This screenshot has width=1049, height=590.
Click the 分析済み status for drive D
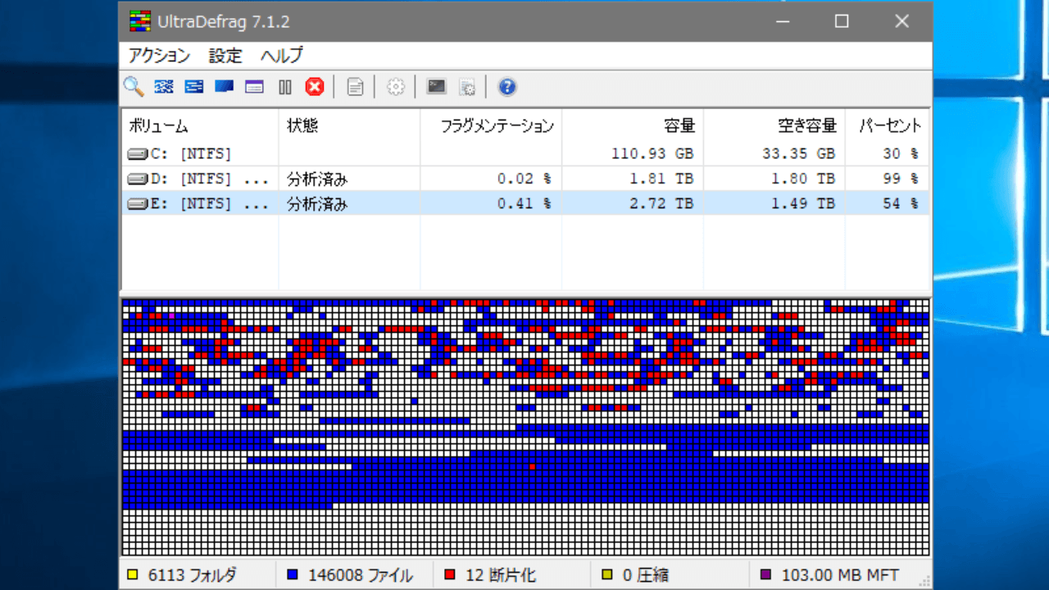(317, 179)
